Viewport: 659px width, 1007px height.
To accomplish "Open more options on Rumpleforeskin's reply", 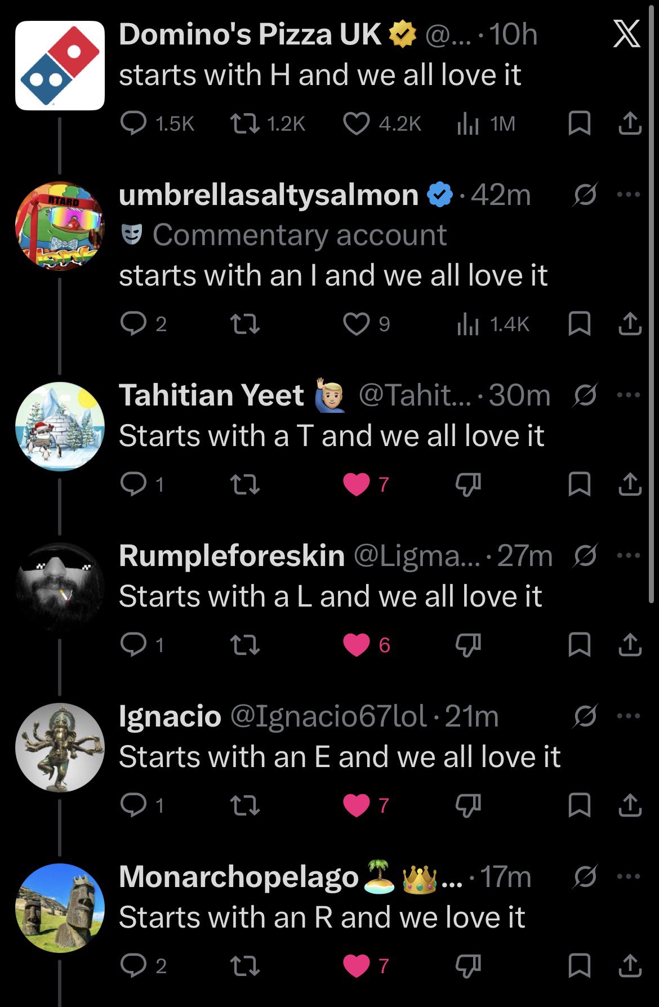I will 629,555.
